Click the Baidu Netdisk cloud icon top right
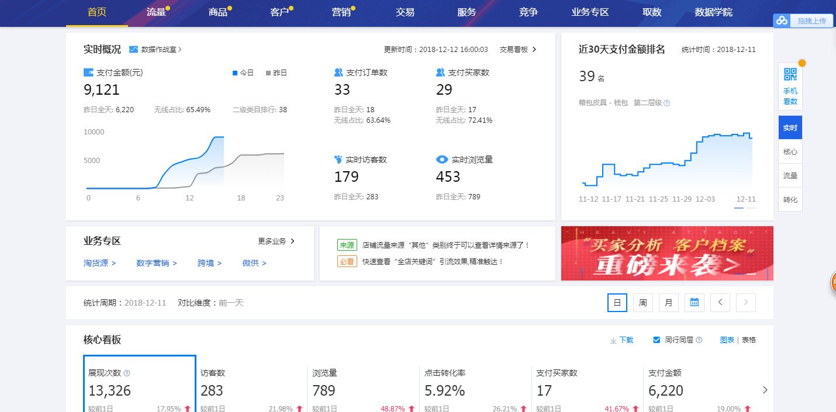 coord(782,20)
